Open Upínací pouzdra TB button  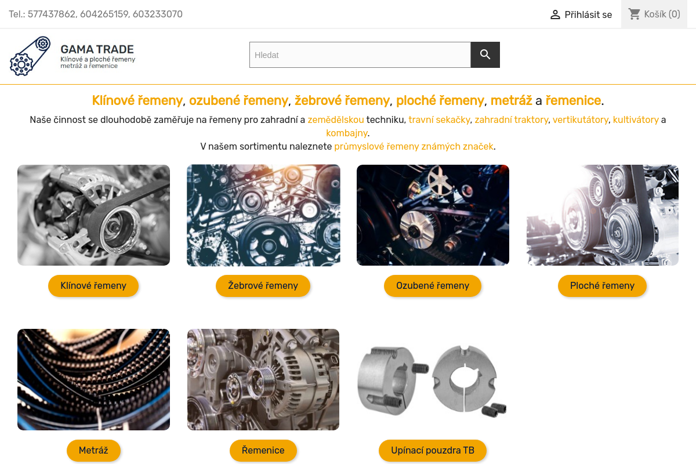click(x=433, y=451)
